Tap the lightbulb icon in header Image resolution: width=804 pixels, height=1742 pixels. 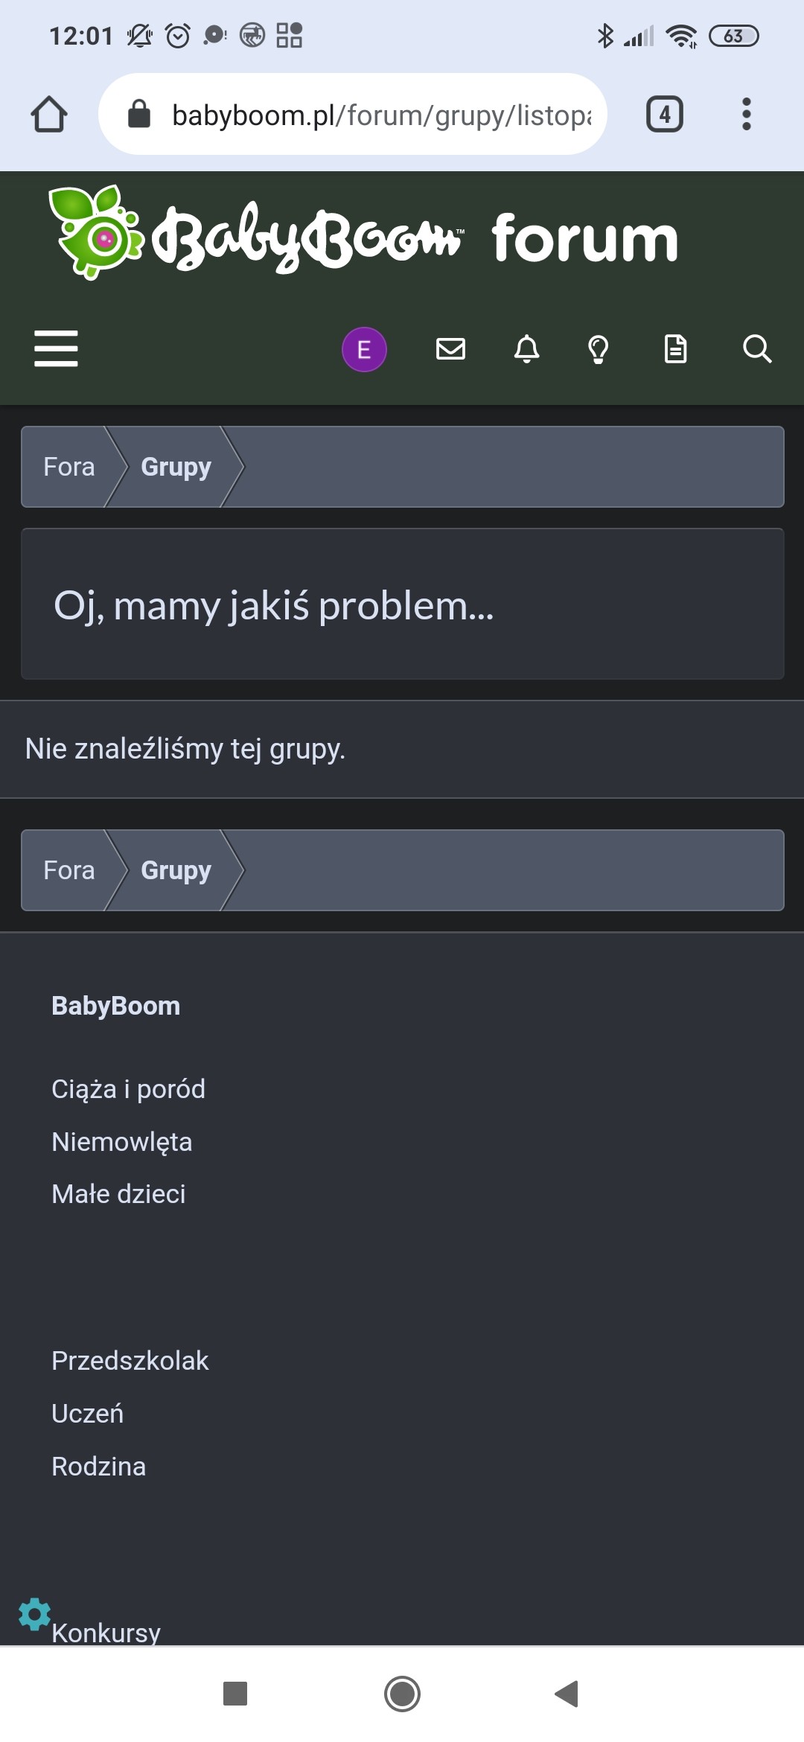(x=599, y=348)
